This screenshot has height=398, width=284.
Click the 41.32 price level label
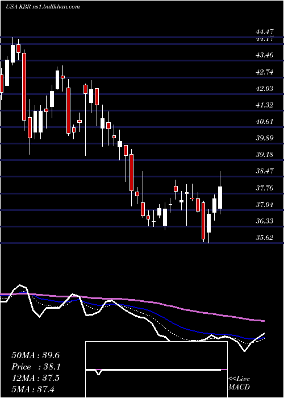click(265, 105)
